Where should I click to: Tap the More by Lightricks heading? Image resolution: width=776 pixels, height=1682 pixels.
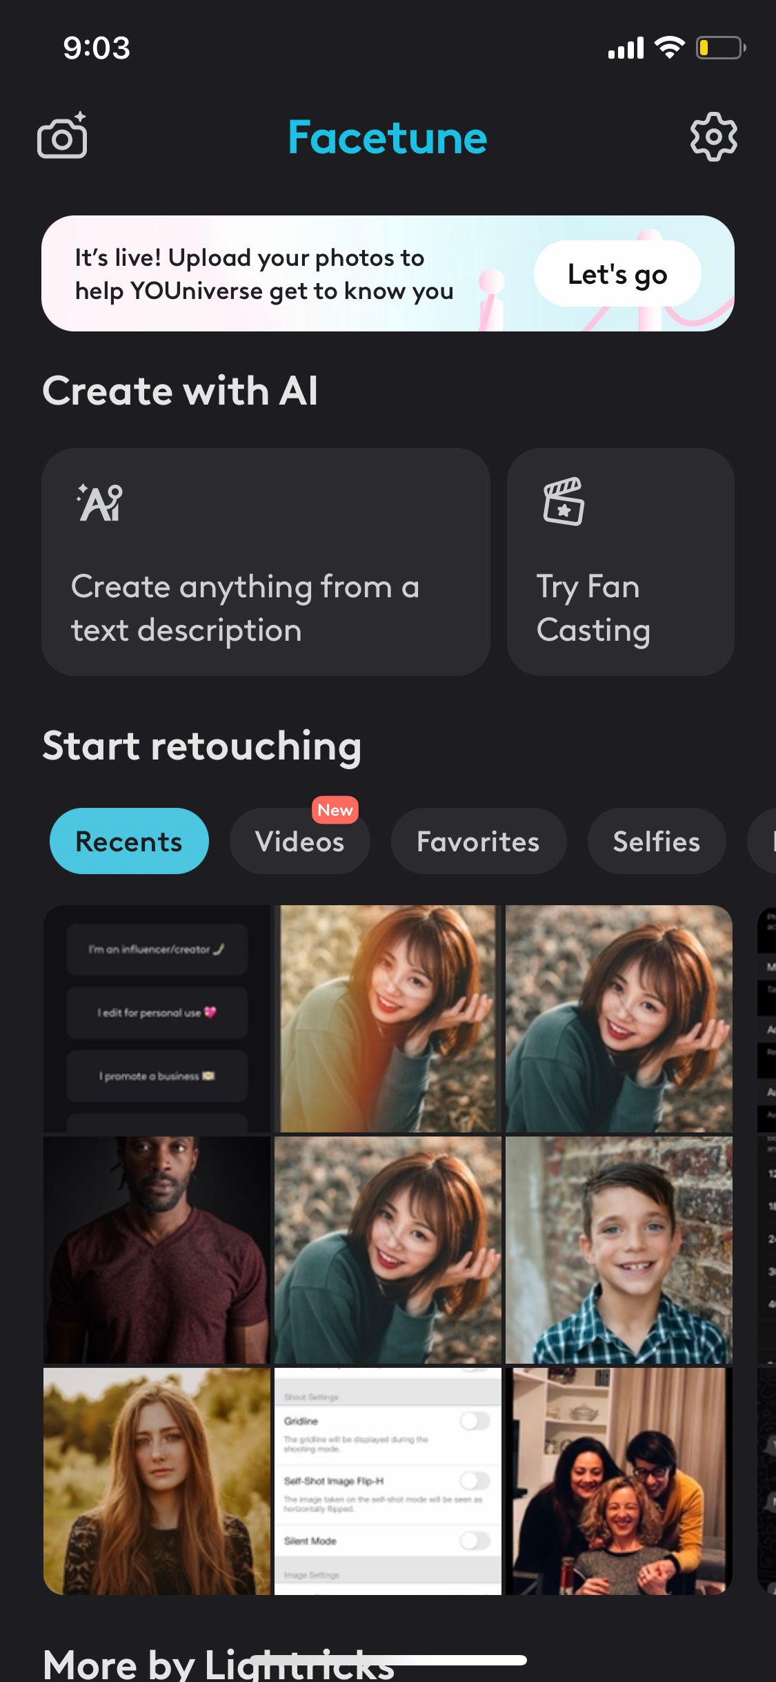click(219, 1664)
